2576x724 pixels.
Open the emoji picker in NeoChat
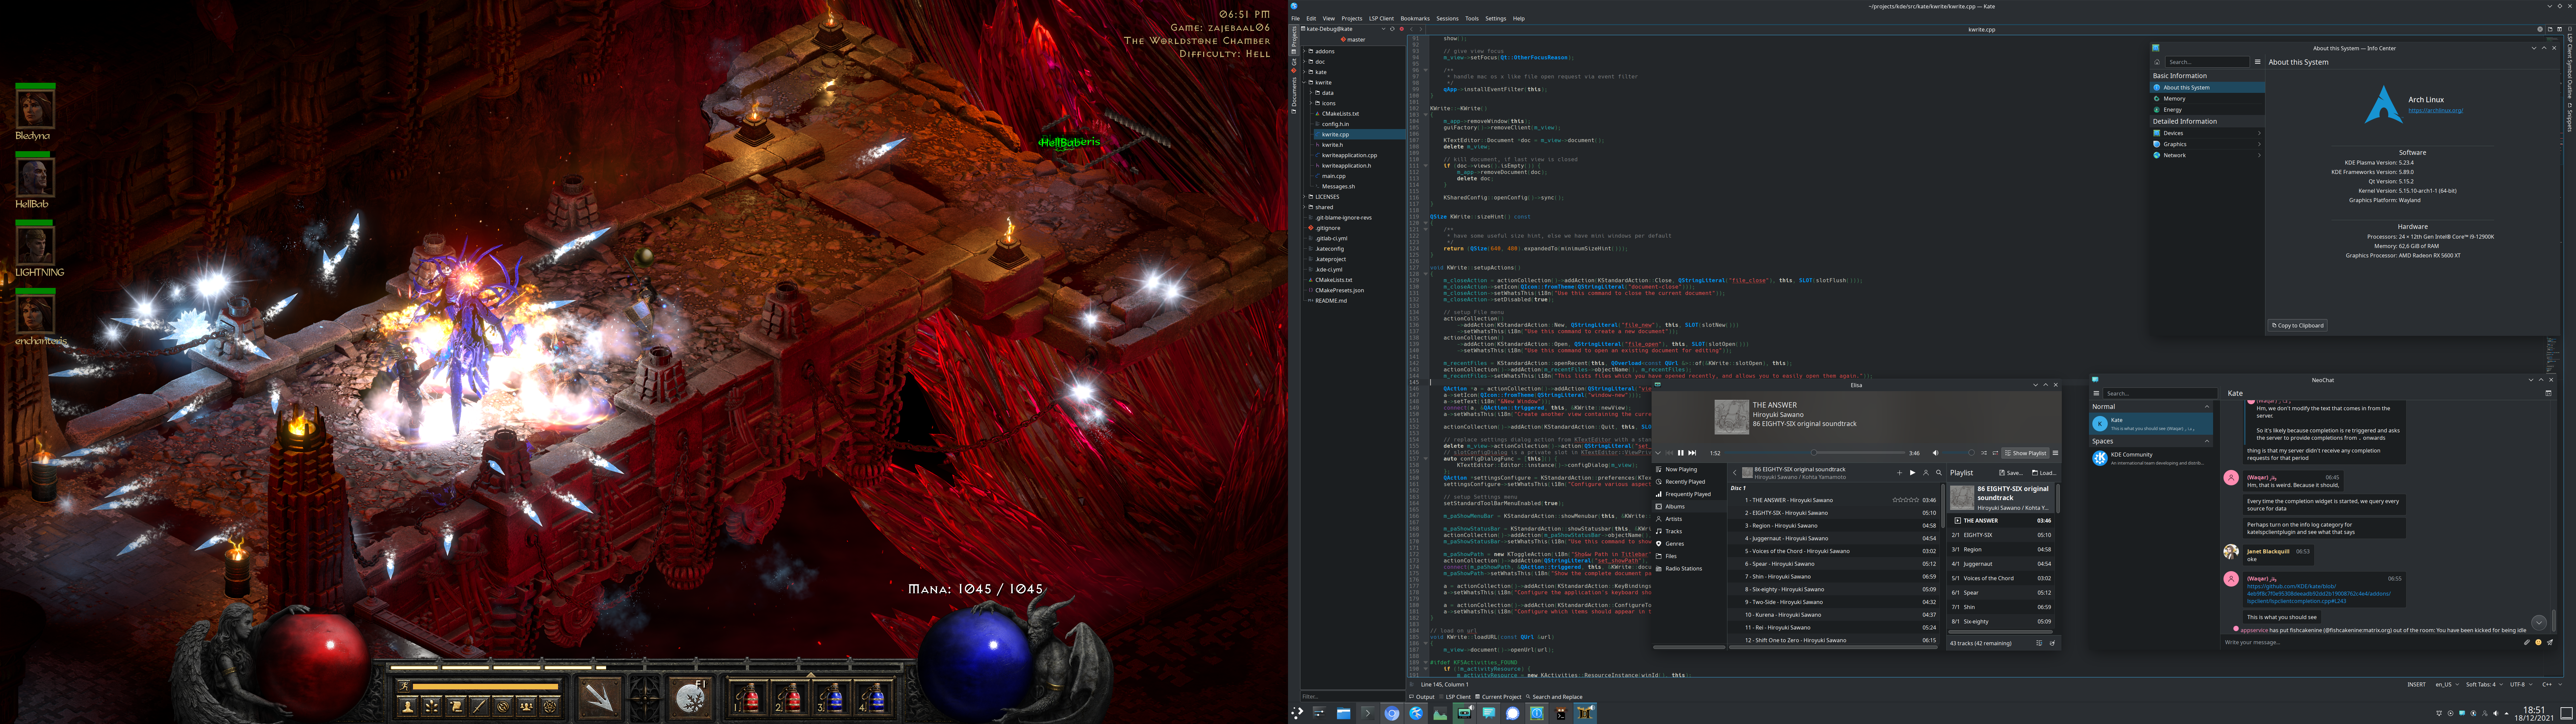pos(2538,642)
